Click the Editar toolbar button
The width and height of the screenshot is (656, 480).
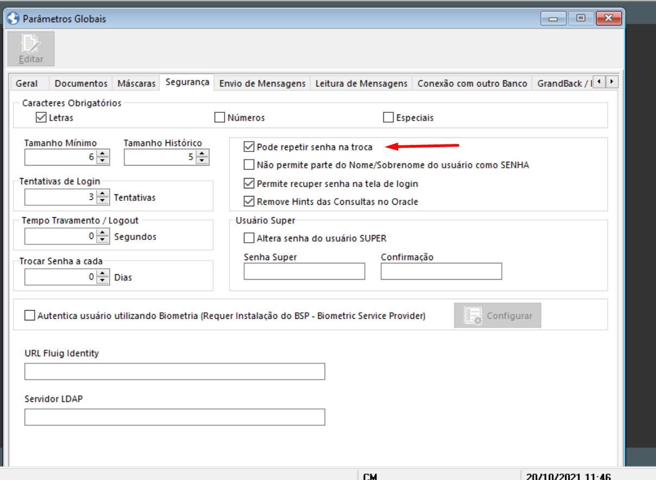(x=31, y=49)
